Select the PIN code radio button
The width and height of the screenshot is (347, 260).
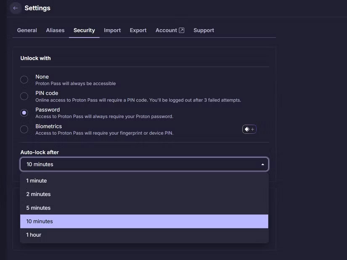pos(24,96)
